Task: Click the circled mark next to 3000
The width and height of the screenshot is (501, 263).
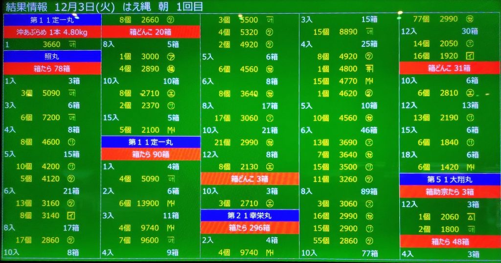Action: pos(171,56)
